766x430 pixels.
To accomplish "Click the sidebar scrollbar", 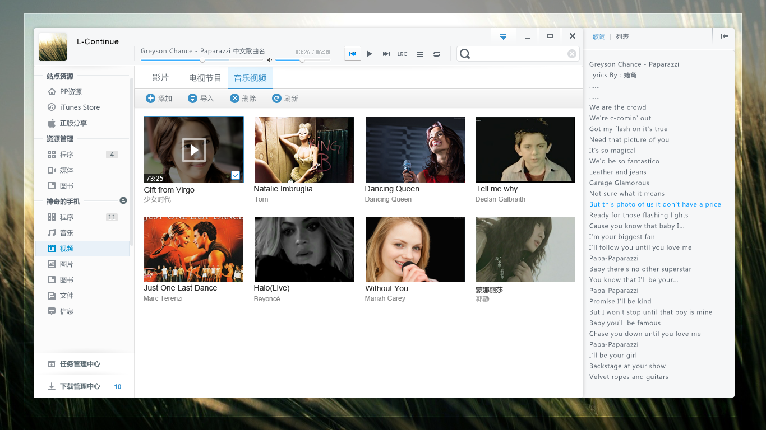I will (x=132, y=161).
